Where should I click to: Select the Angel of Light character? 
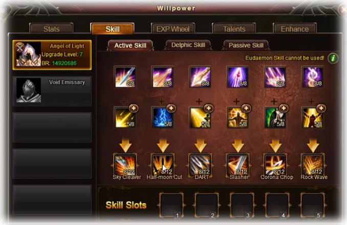tap(52, 55)
